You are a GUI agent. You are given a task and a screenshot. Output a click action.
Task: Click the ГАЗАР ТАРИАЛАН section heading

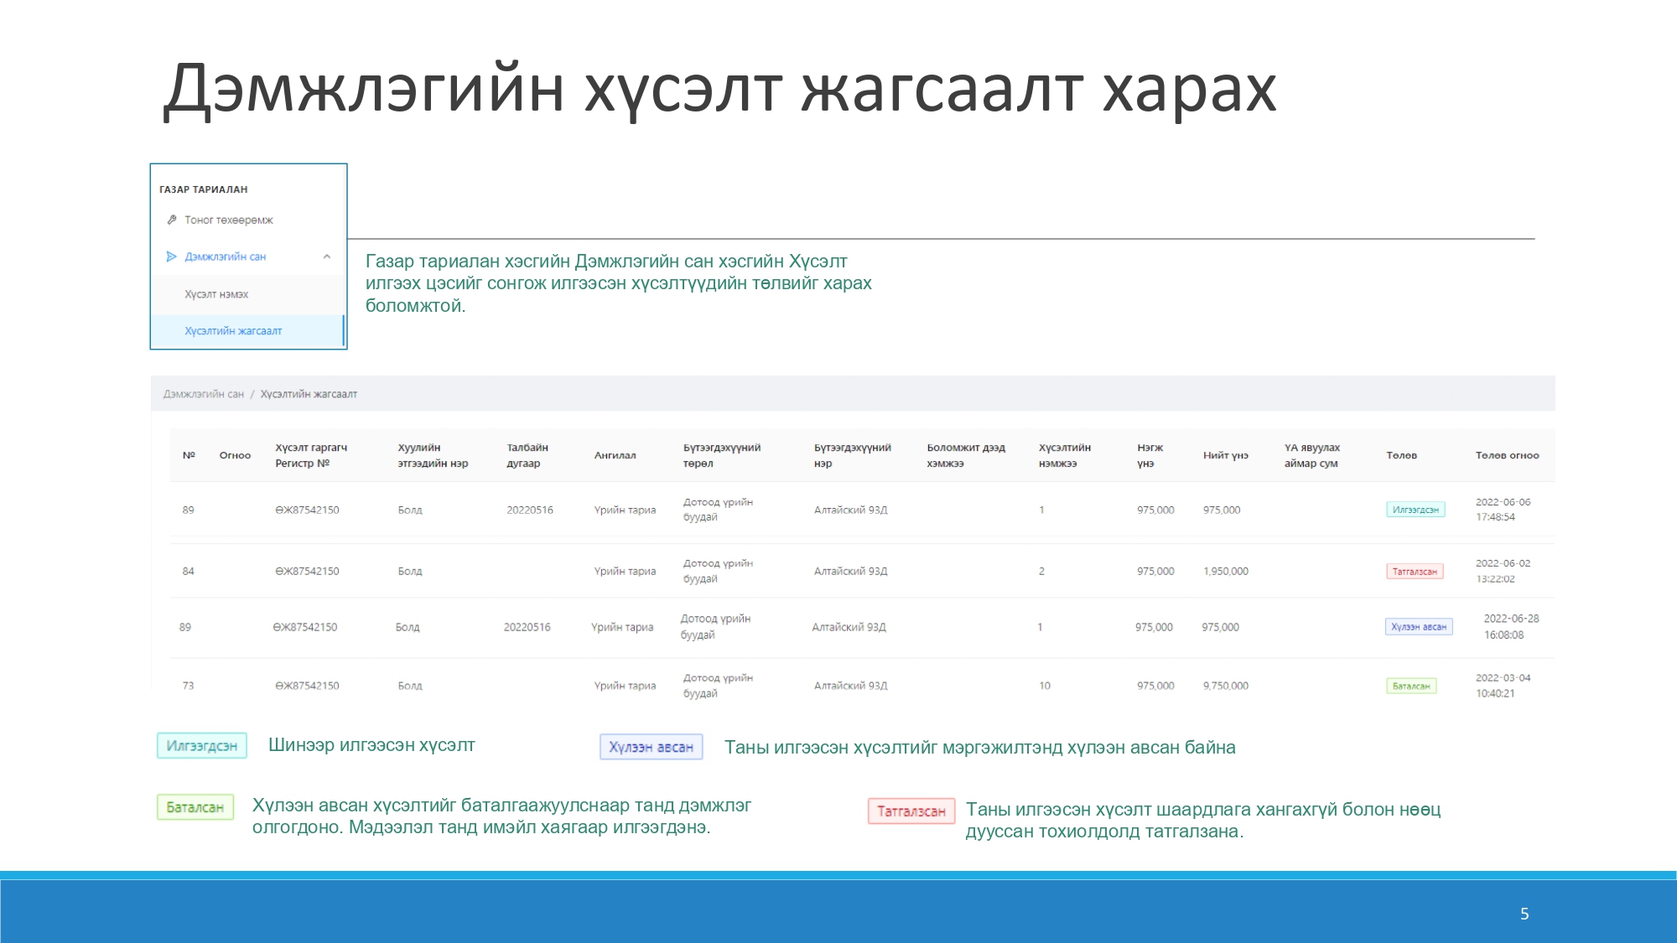[x=203, y=189]
